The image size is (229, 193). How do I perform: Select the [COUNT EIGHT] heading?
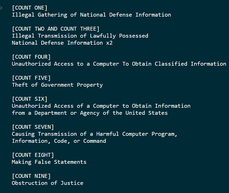(33, 155)
